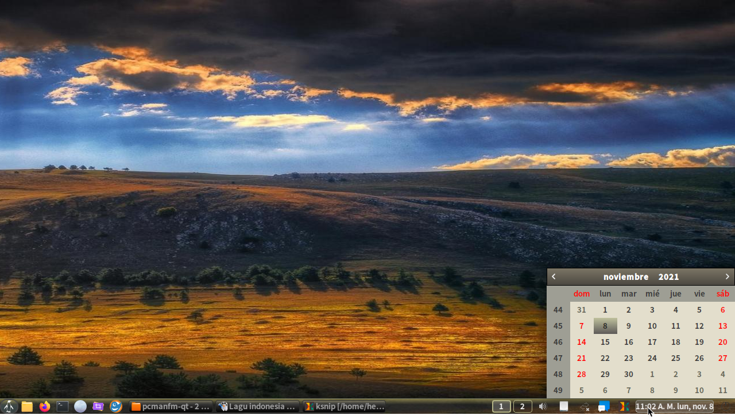Switch to the pcmanfm-qt taskbar window

[171, 406]
